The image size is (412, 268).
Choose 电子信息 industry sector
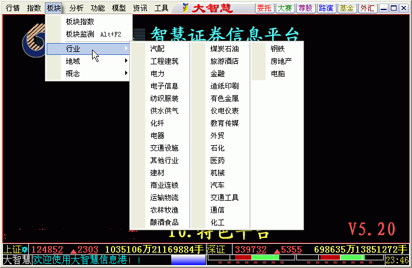point(160,86)
